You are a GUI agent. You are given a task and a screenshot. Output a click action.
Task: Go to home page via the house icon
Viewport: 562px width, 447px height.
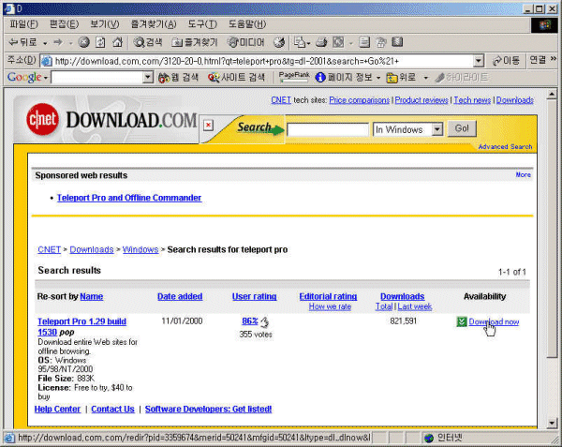click(117, 42)
